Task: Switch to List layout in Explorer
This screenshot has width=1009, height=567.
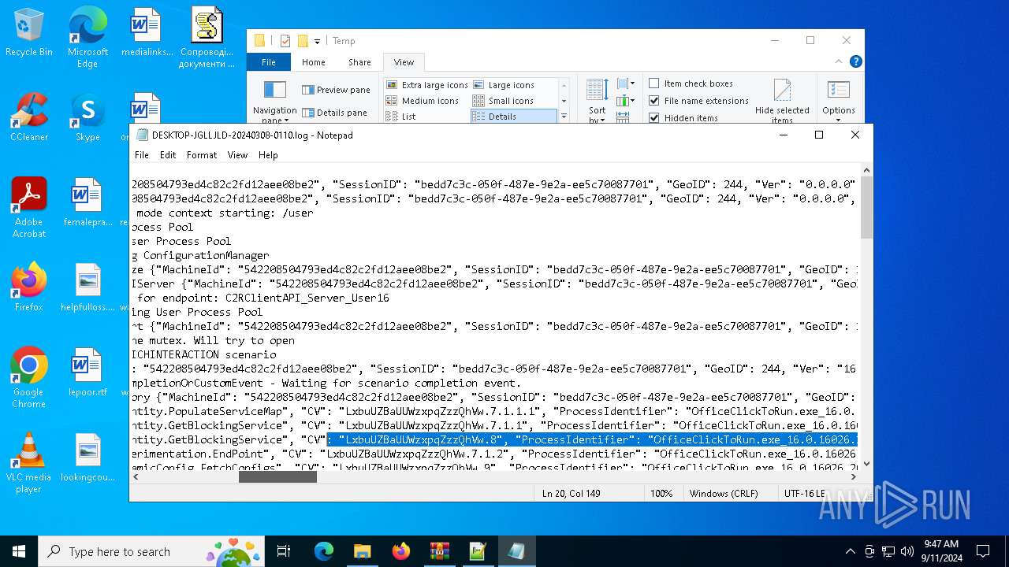Action: pos(400,117)
